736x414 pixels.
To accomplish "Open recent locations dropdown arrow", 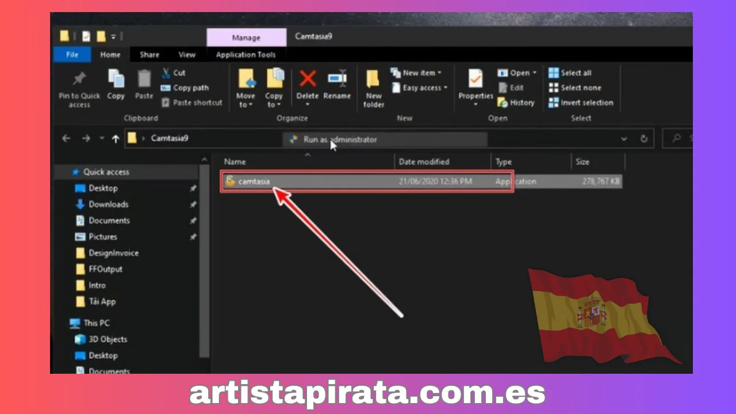I will point(102,139).
